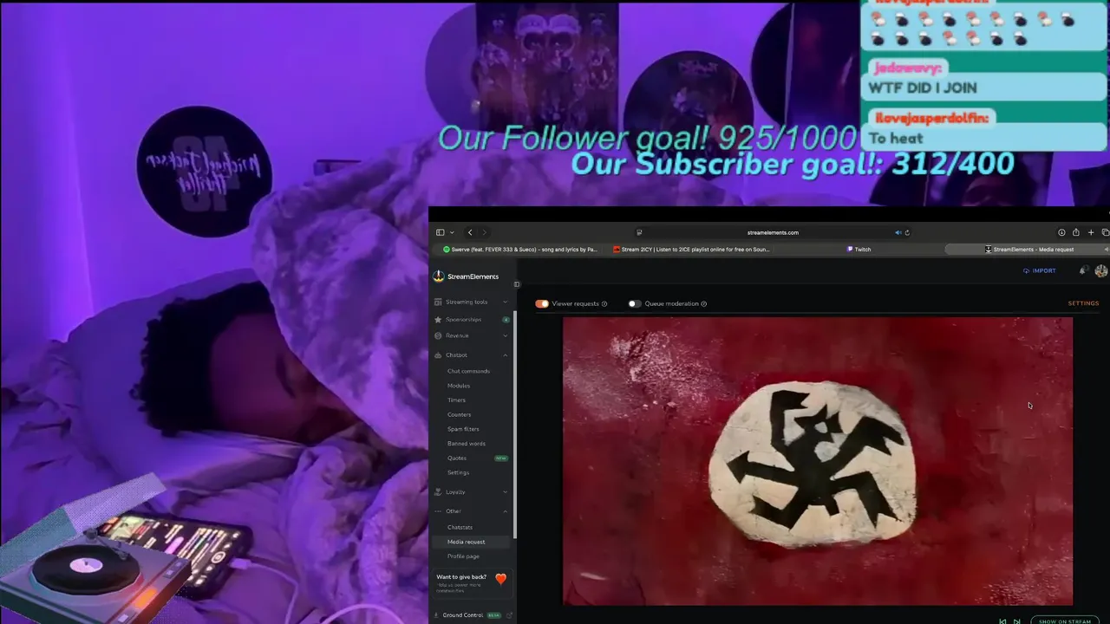
Task: Click the Streaming tools icon
Action: click(438, 302)
